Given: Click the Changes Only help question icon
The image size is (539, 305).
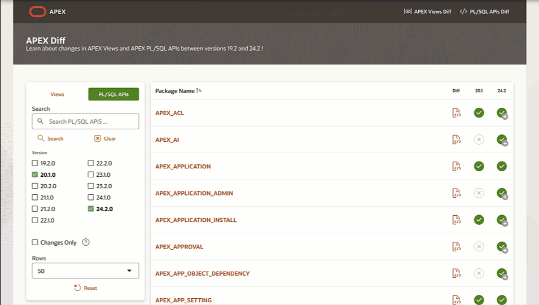Looking at the screenshot, I should (86, 242).
